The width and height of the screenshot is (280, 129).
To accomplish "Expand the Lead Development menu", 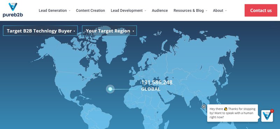I will click(x=128, y=10).
